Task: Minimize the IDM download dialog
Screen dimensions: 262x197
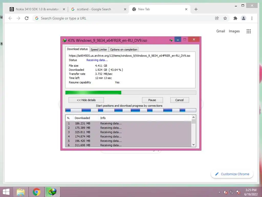Action: (178, 40)
